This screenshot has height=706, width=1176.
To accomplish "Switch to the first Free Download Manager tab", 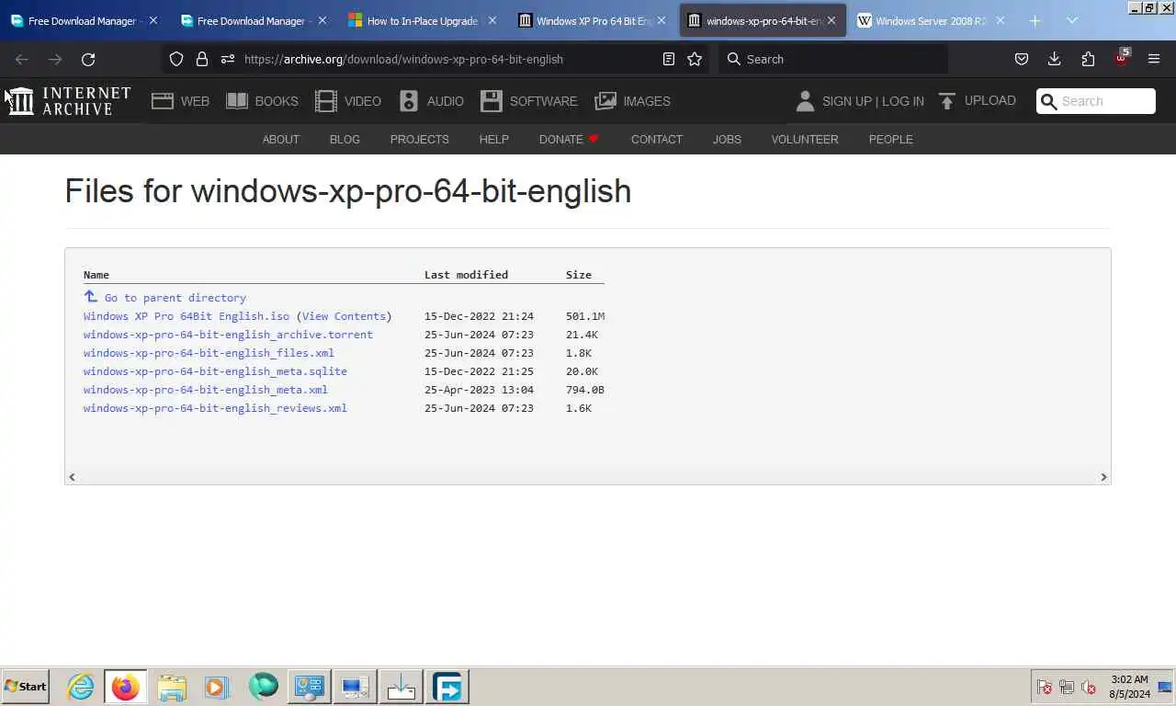I will [84, 20].
